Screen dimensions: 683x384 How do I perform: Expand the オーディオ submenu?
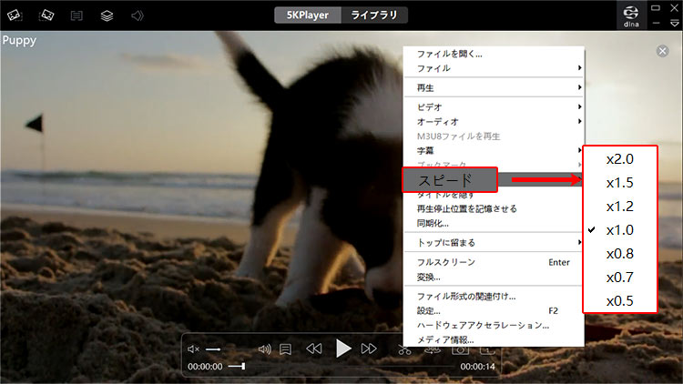pyautogui.click(x=494, y=121)
